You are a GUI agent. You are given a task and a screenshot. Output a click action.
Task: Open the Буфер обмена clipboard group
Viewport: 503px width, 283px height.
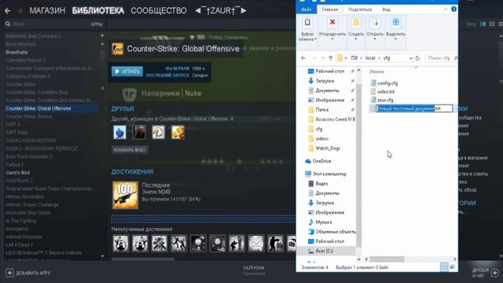coord(307,29)
